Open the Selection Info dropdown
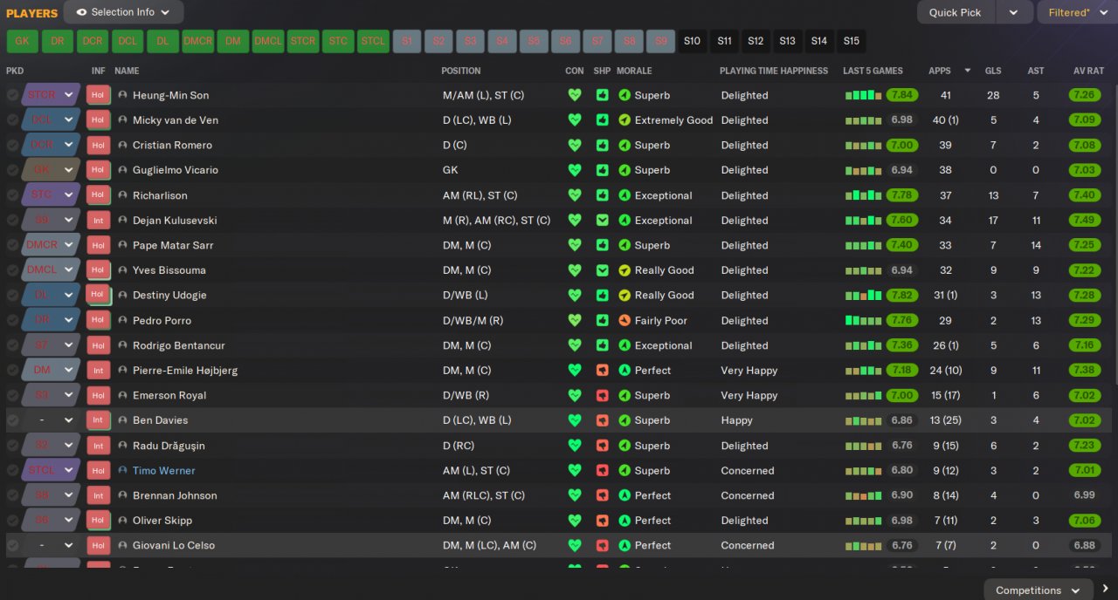This screenshot has height=600, width=1118. pos(124,12)
